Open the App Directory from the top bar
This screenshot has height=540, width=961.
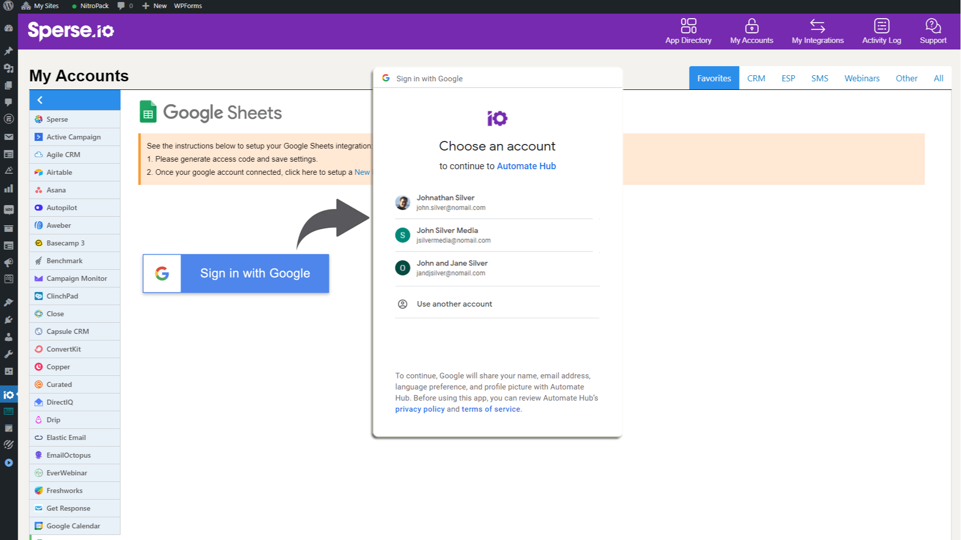pos(688,31)
